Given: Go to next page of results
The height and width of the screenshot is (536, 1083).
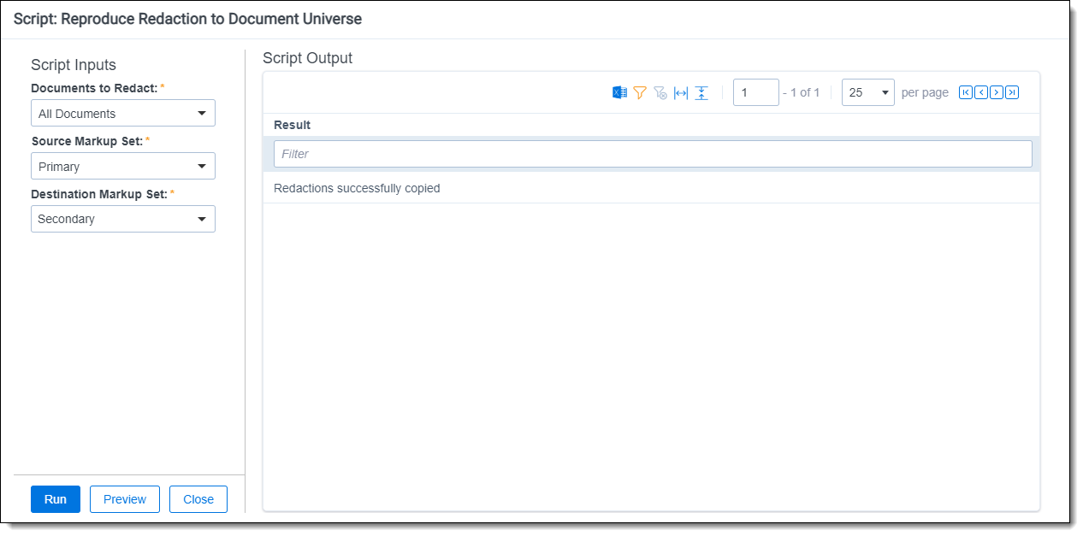Looking at the screenshot, I should (997, 92).
